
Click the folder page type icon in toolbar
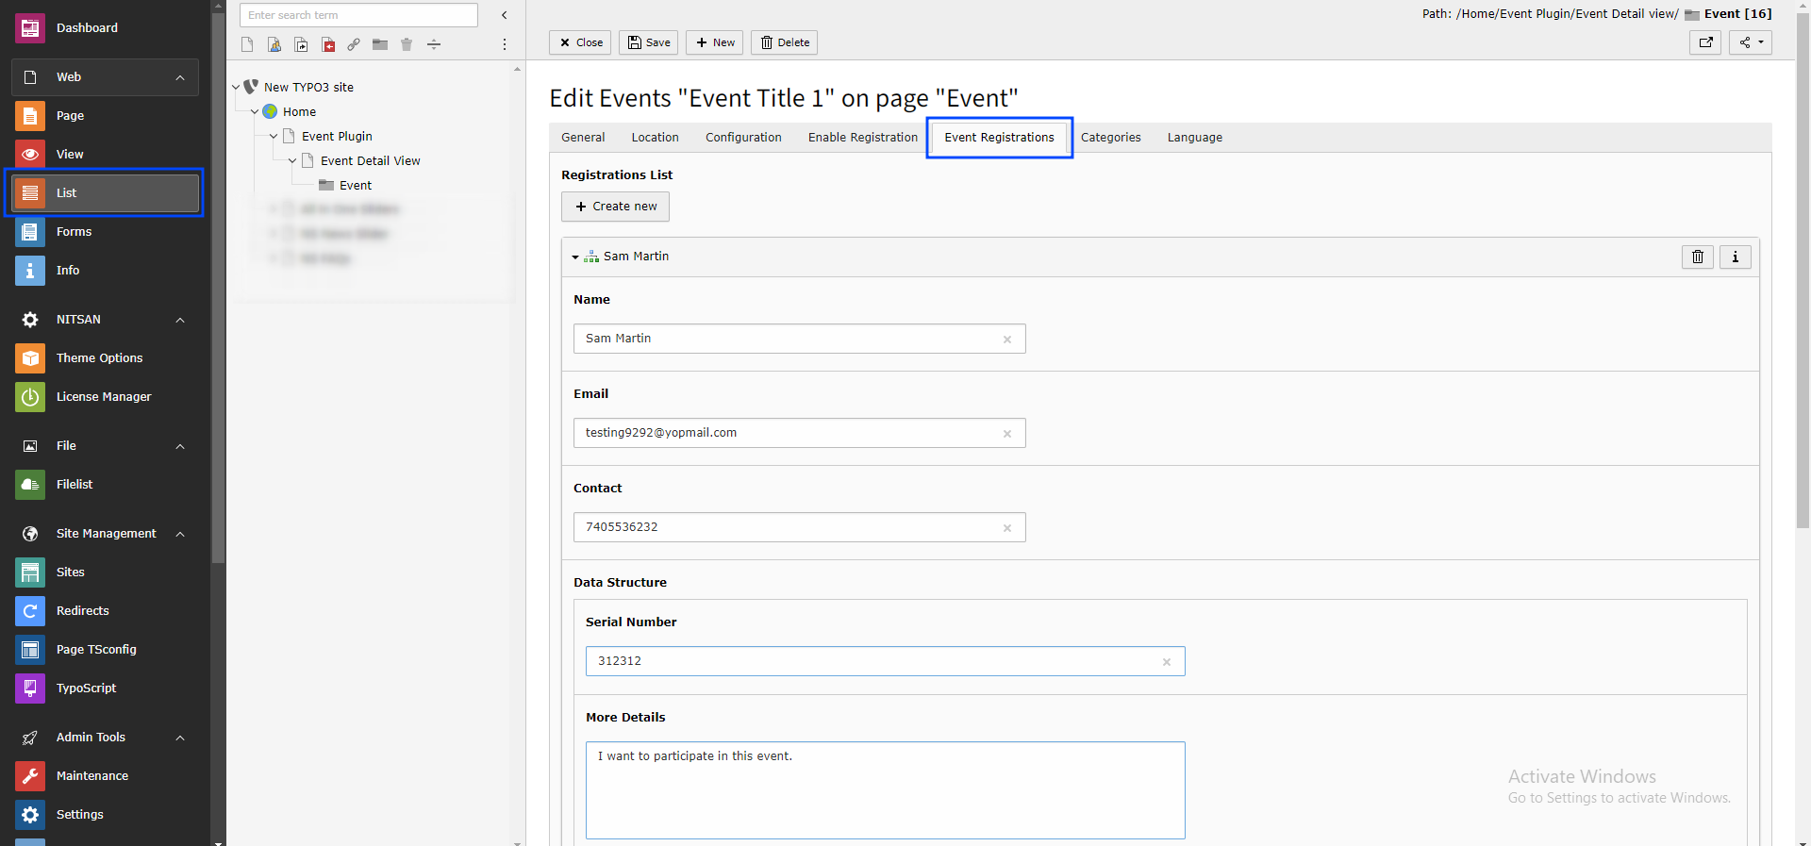click(380, 44)
